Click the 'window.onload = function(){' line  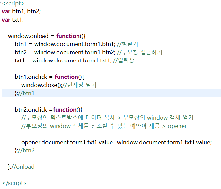tap(47, 36)
